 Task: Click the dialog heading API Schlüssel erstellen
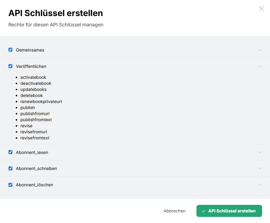56,13
